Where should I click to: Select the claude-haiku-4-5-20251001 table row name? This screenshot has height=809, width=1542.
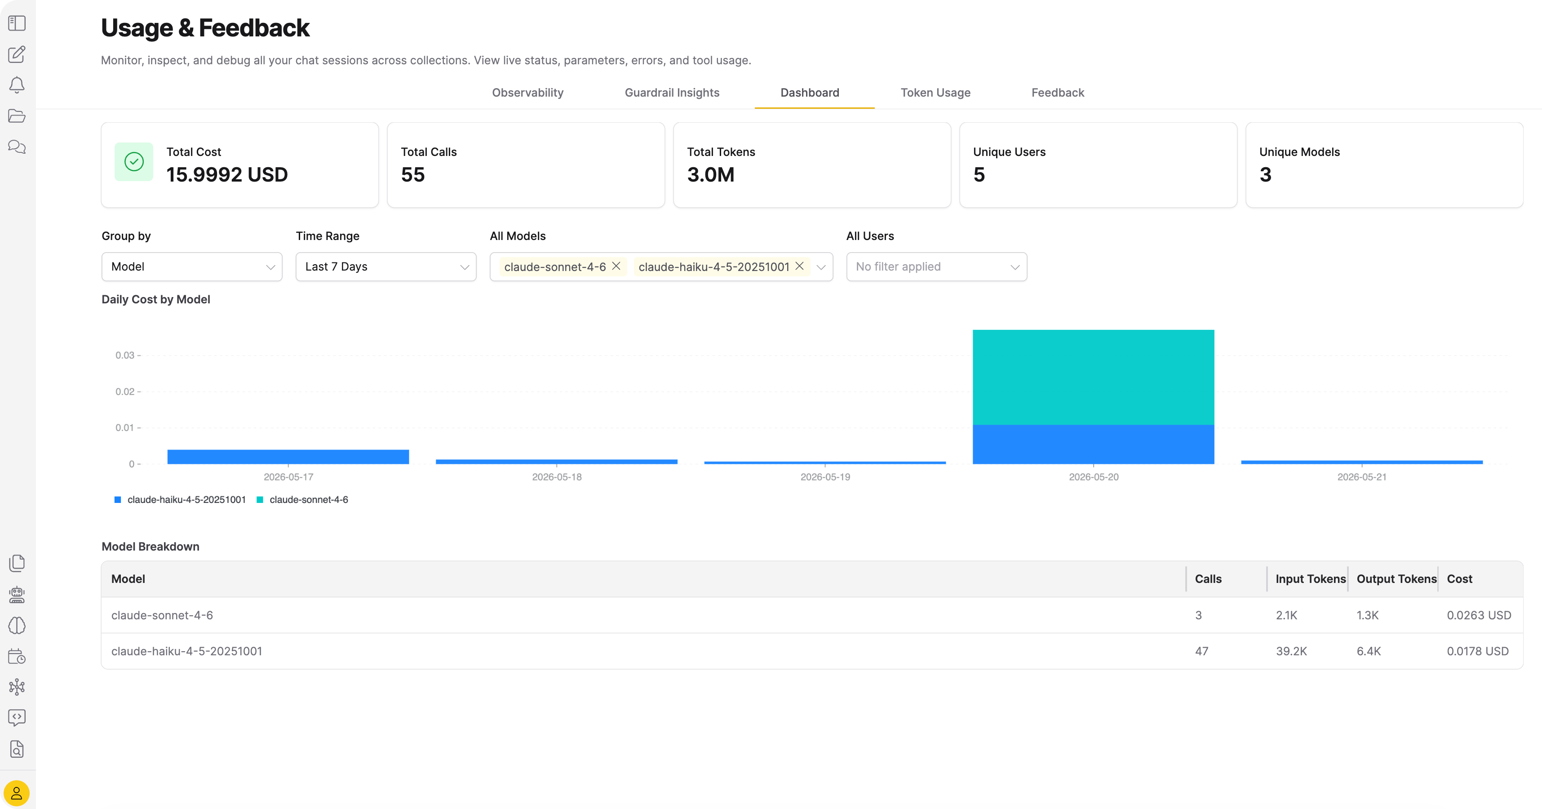(x=187, y=652)
